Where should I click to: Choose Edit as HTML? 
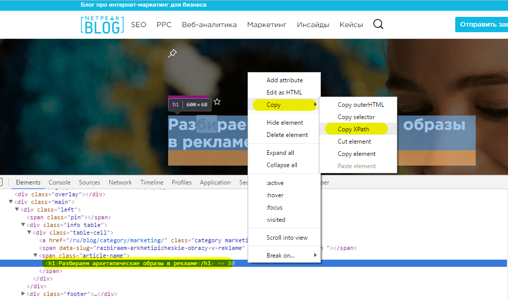tap(285, 93)
